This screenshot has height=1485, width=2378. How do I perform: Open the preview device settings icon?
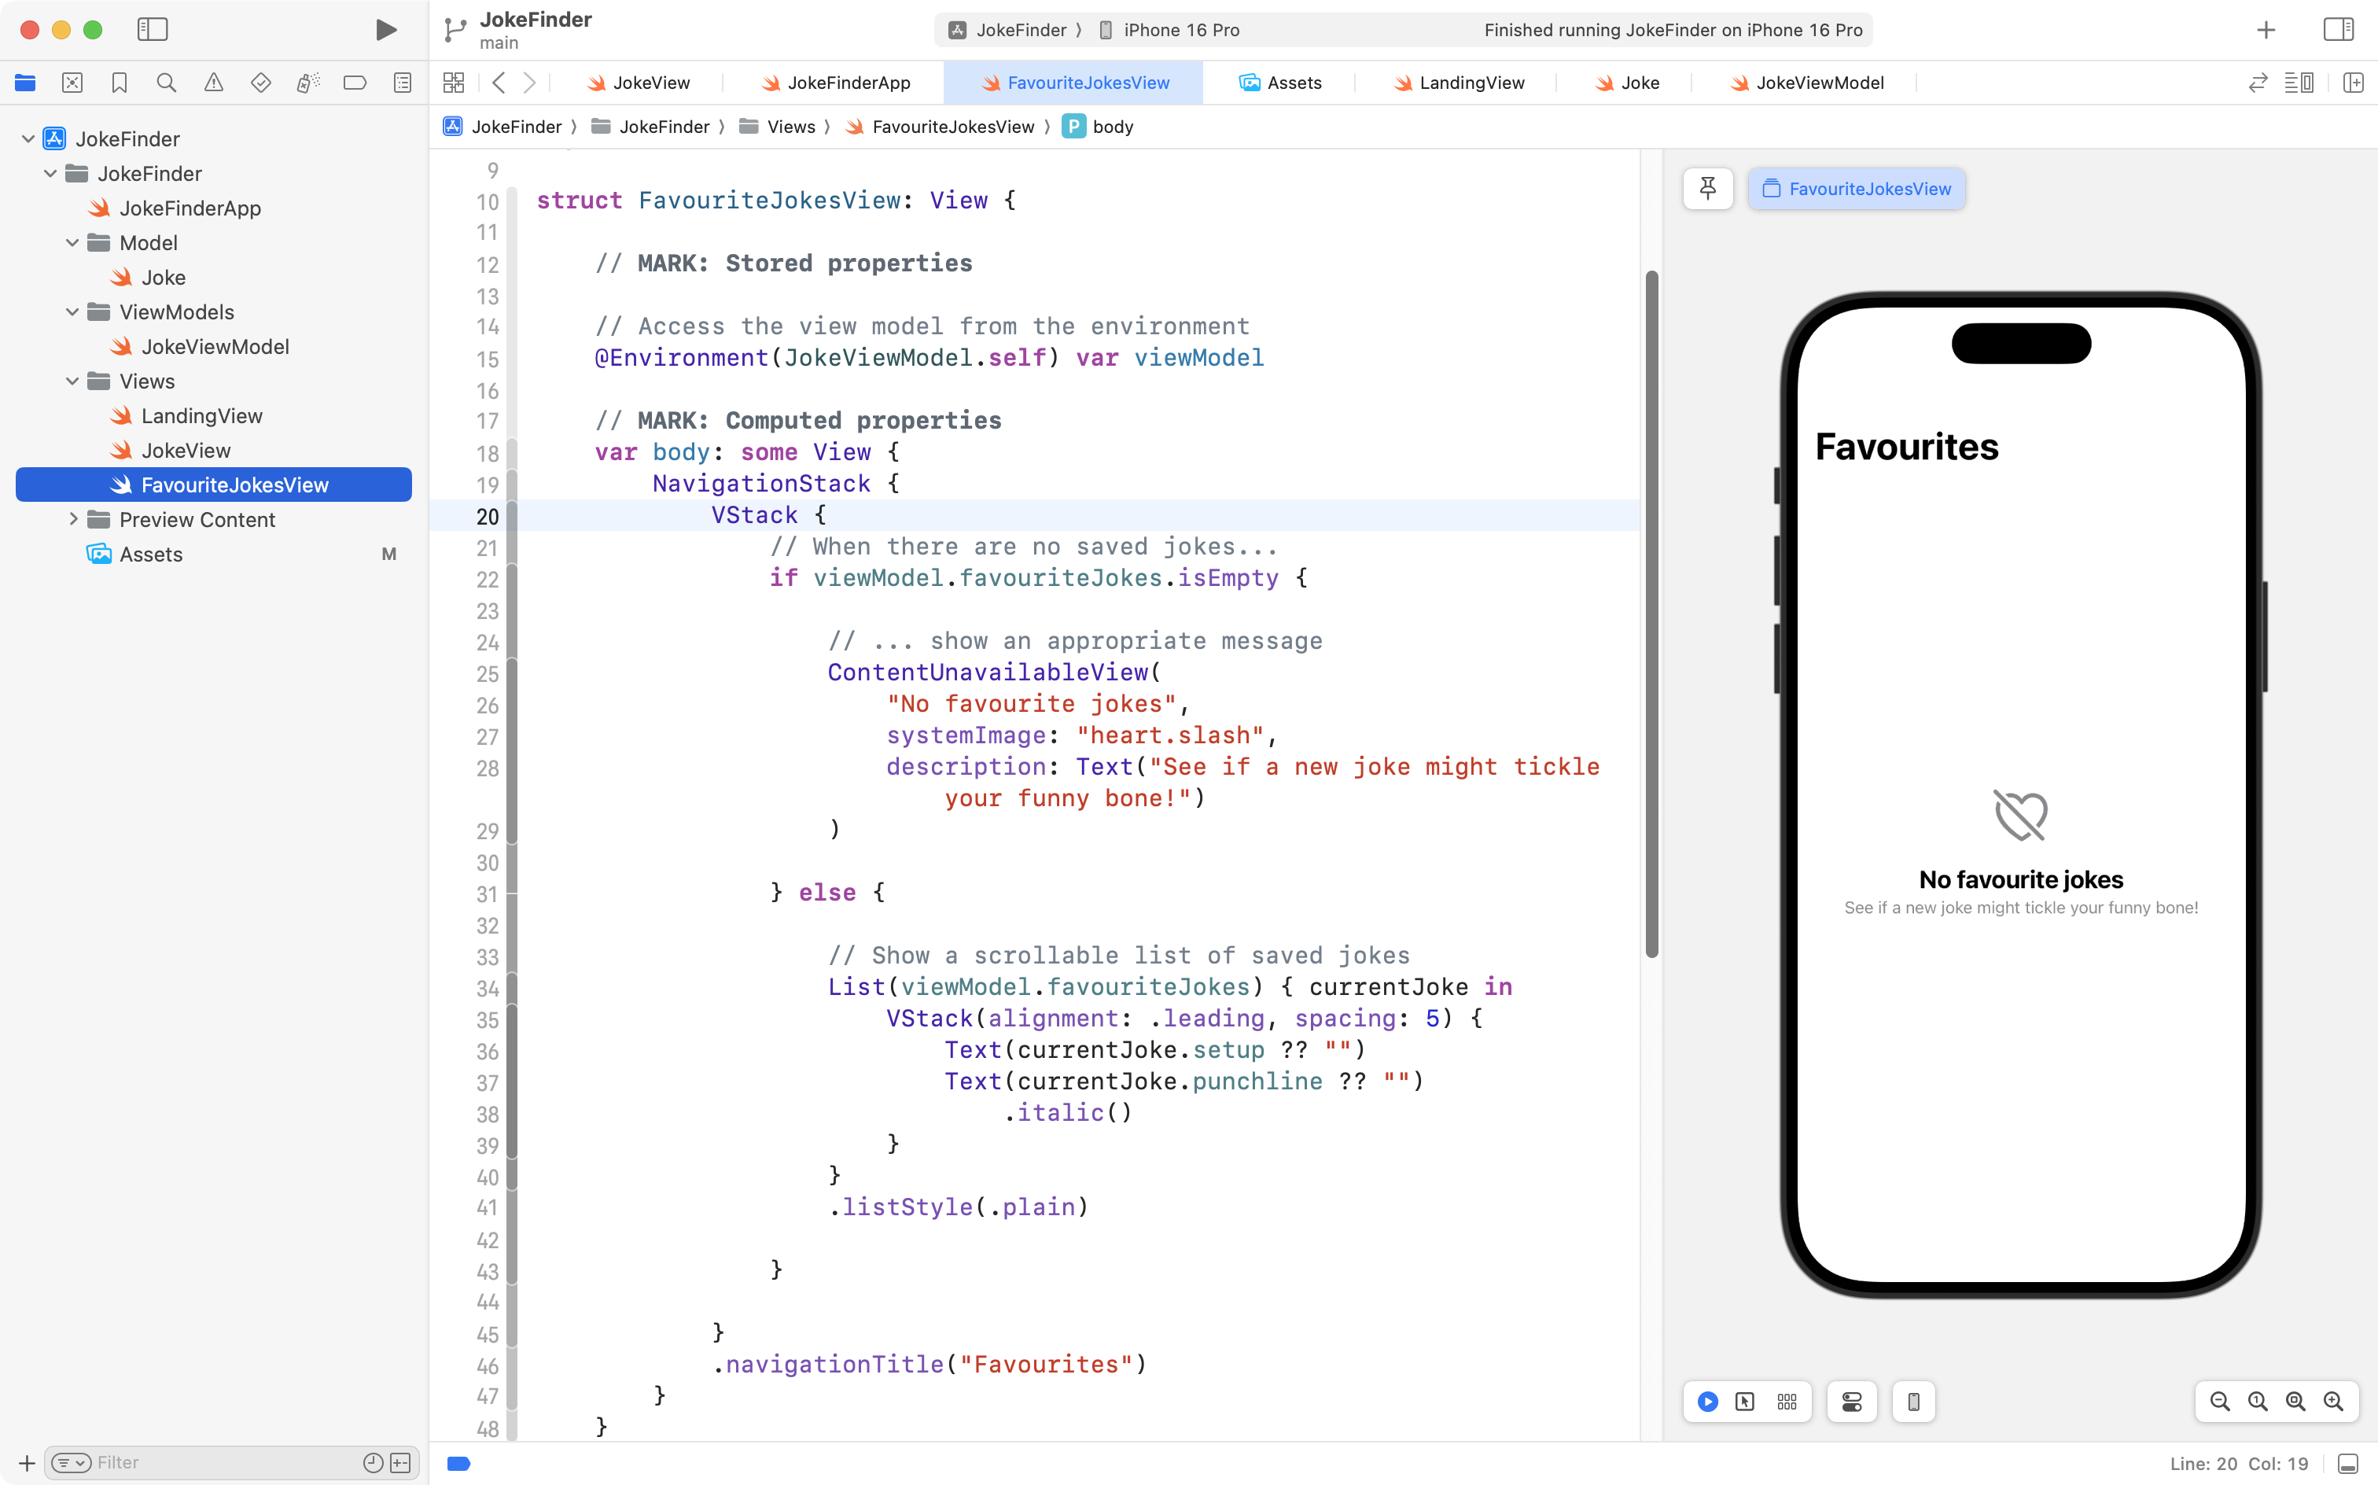click(1852, 1402)
